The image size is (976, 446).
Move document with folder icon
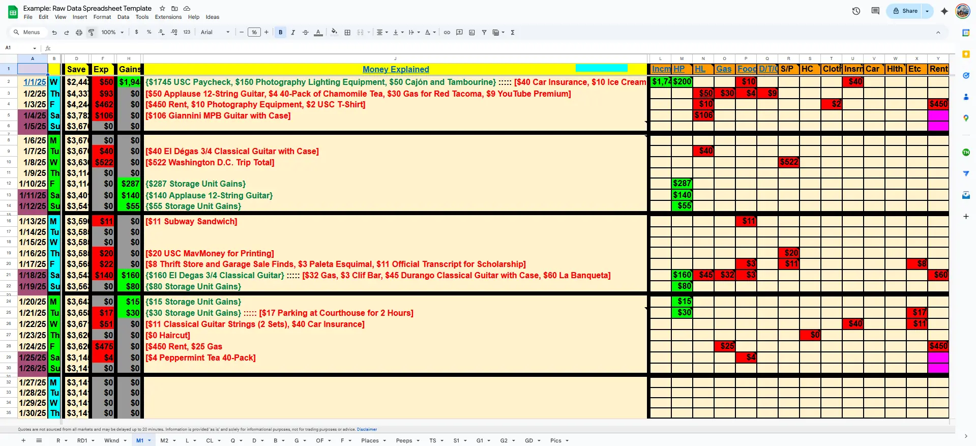point(174,8)
